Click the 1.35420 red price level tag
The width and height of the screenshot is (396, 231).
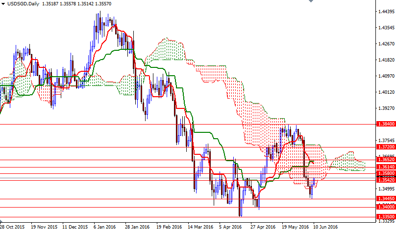pyautogui.click(x=385, y=180)
